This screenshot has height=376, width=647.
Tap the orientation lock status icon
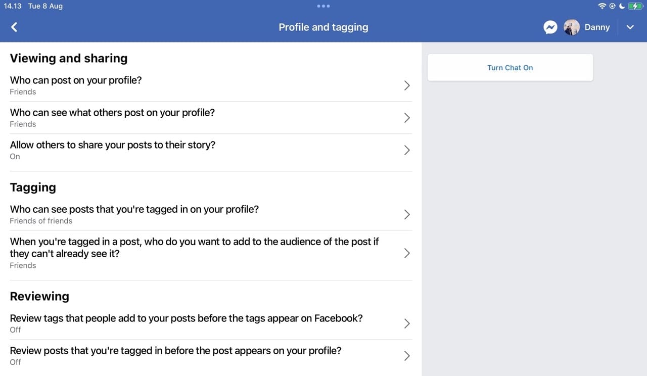(612, 6)
